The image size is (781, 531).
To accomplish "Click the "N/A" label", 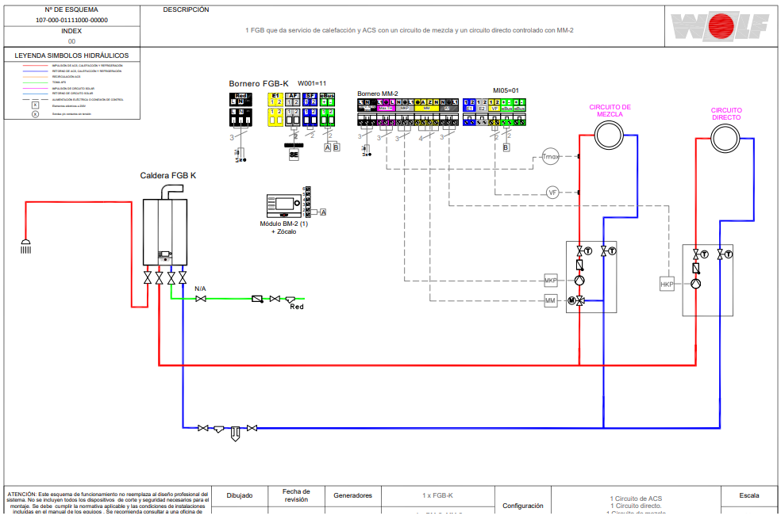I will pyautogui.click(x=200, y=288).
